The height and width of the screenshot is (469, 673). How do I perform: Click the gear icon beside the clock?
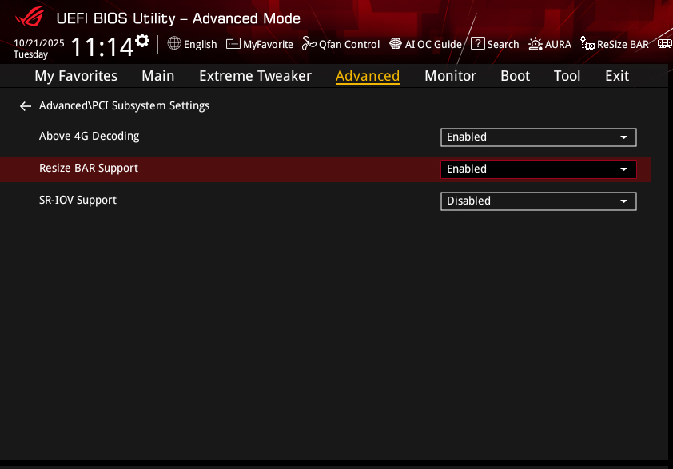click(142, 41)
